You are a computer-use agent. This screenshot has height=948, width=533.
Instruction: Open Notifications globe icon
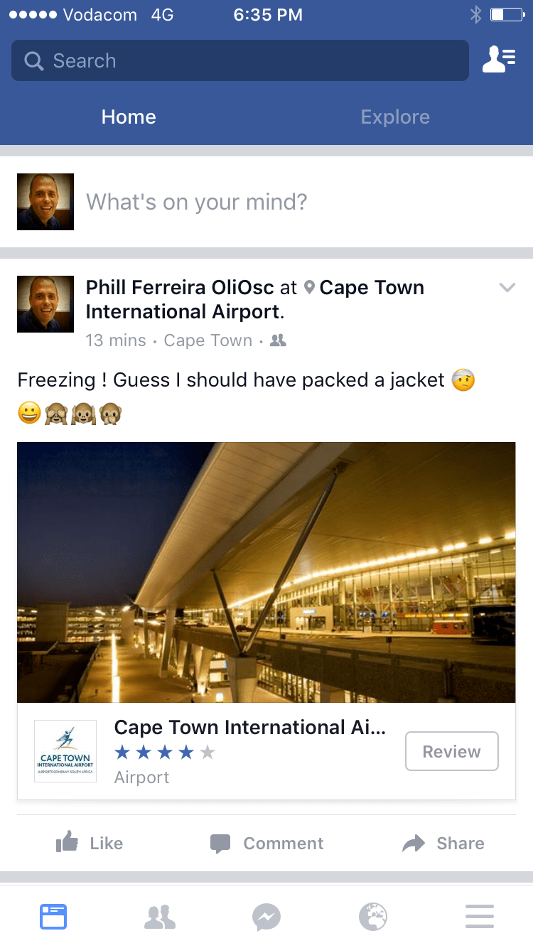point(373,917)
